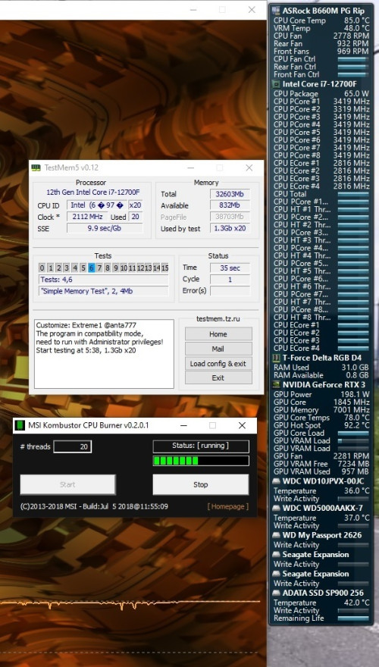This screenshot has height=667, width=379.
Task: Click the CPU Fan Ctrl bar
Action: tap(353, 59)
